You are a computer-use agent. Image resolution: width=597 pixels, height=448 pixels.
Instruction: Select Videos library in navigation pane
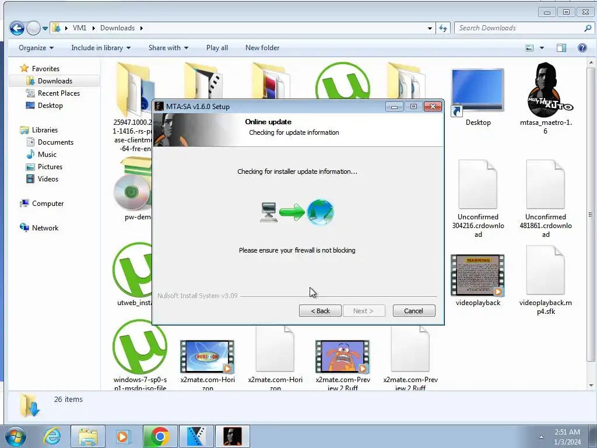[42, 179]
